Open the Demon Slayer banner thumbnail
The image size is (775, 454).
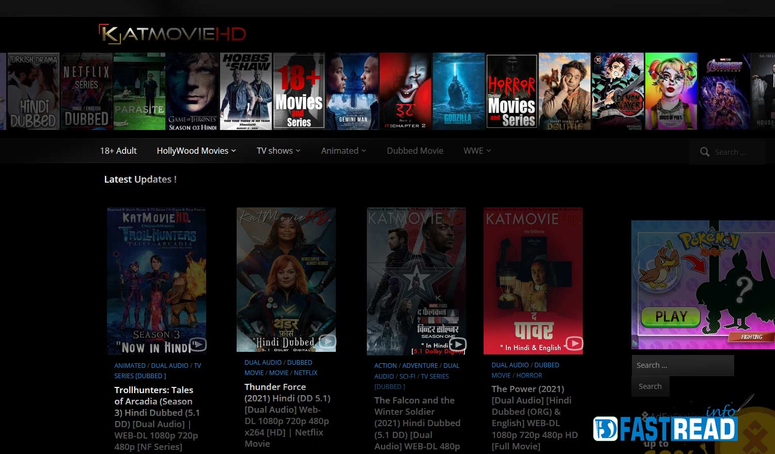tap(618, 91)
